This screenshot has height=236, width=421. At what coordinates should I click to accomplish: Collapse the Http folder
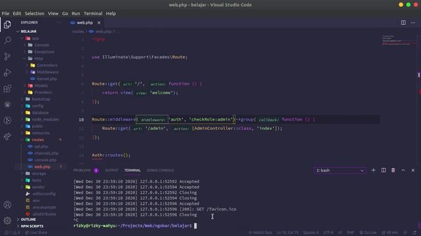tap(25, 58)
